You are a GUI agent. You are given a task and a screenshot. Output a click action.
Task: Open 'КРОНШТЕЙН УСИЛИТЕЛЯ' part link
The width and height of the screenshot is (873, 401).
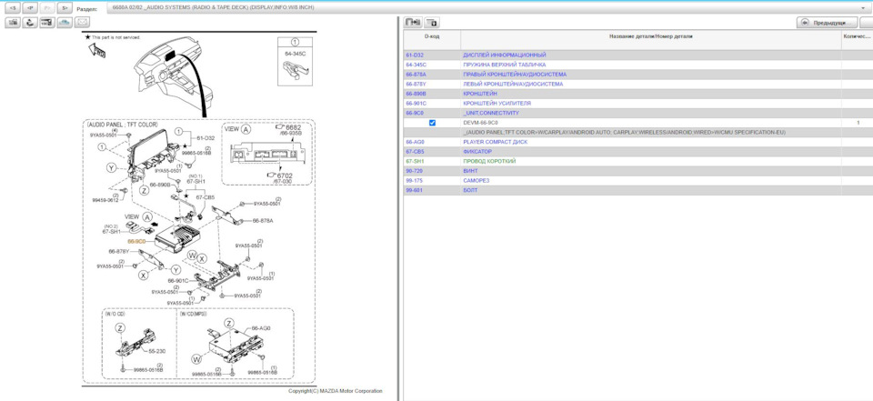point(497,103)
